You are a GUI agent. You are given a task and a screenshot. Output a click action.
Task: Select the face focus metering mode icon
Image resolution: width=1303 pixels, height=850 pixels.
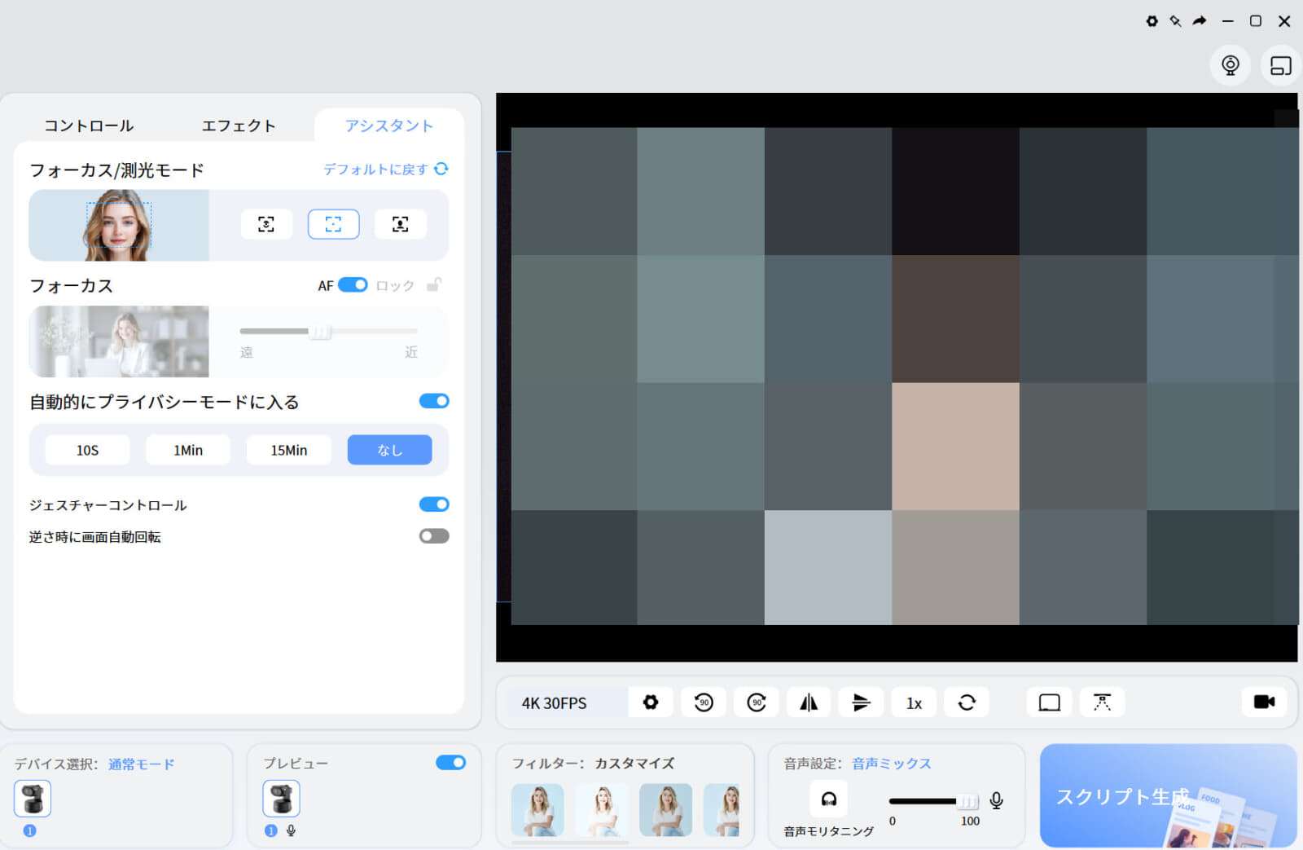pos(266,224)
